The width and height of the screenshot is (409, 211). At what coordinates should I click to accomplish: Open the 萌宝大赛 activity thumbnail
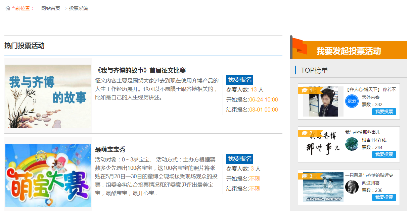[48, 175]
